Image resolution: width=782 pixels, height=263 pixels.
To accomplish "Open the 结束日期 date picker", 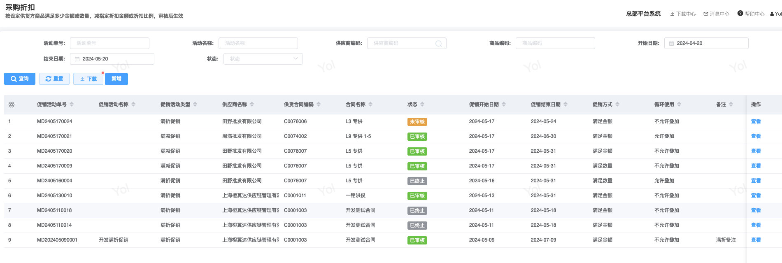I will tap(112, 59).
